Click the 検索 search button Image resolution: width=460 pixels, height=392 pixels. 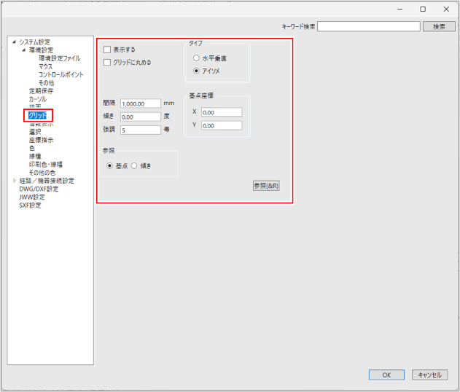(439, 26)
